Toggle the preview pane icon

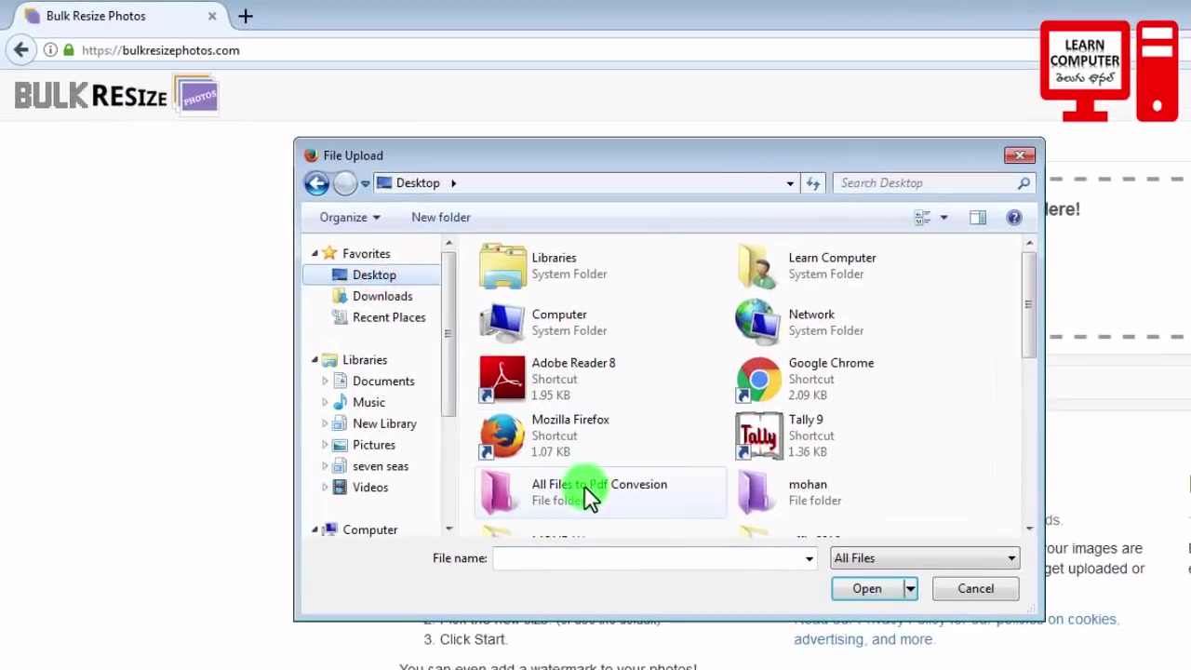pyautogui.click(x=977, y=217)
